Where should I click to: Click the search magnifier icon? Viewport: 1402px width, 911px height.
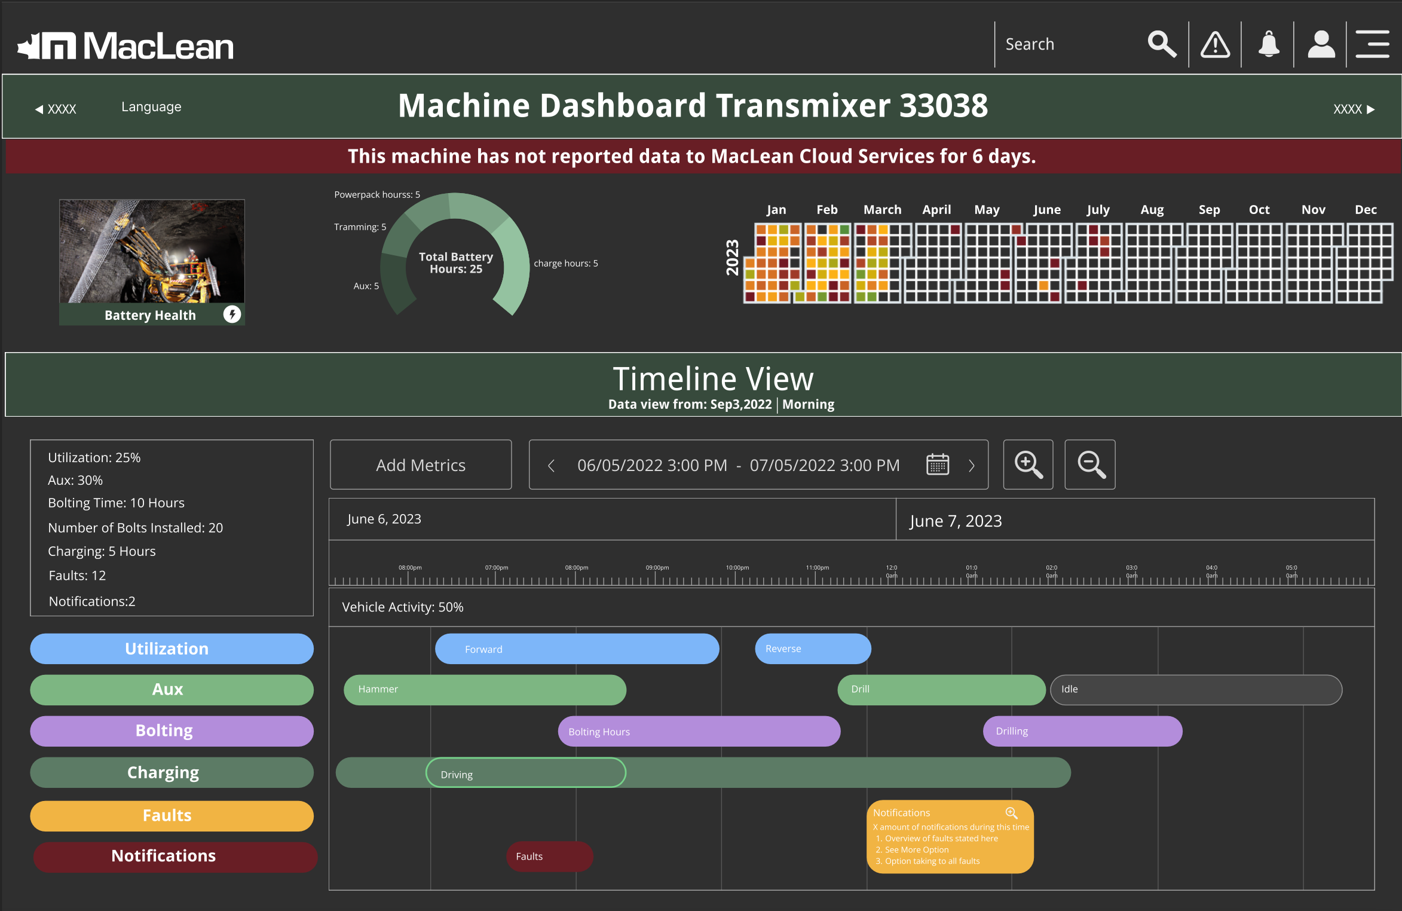click(x=1161, y=45)
